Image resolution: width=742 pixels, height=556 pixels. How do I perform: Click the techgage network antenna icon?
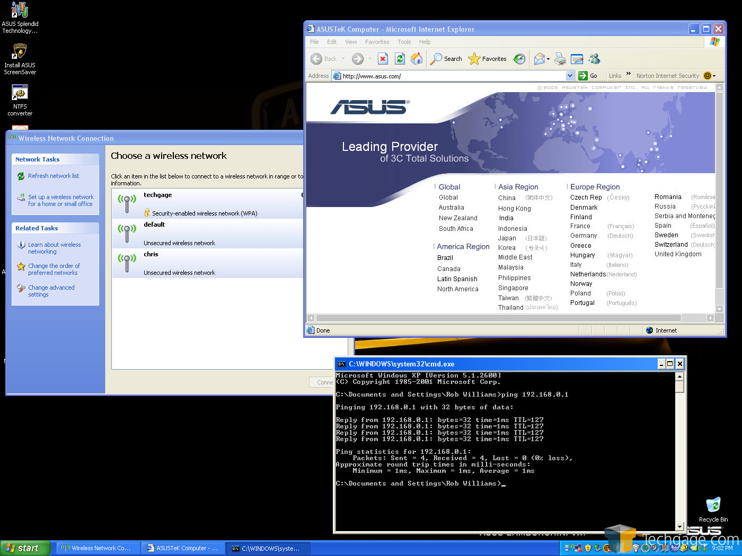tap(127, 203)
